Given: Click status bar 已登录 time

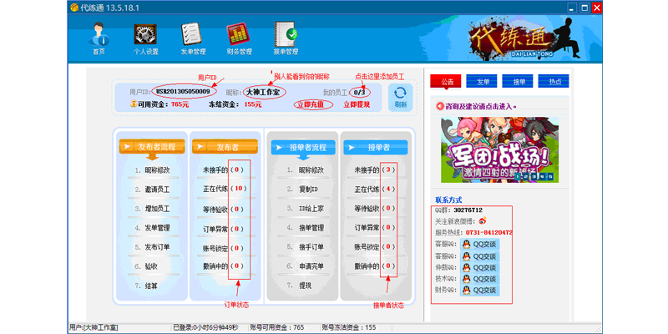Looking at the screenshot, I should click(x=205, y=327).
